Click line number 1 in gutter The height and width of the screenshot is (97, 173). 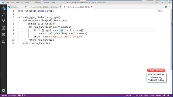click(x=13, y=11)
